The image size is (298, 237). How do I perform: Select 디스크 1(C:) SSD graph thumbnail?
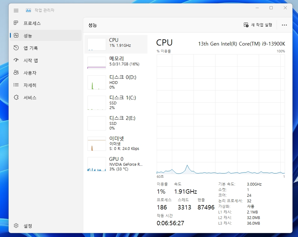pyautogui.click(x=97, y=103)
